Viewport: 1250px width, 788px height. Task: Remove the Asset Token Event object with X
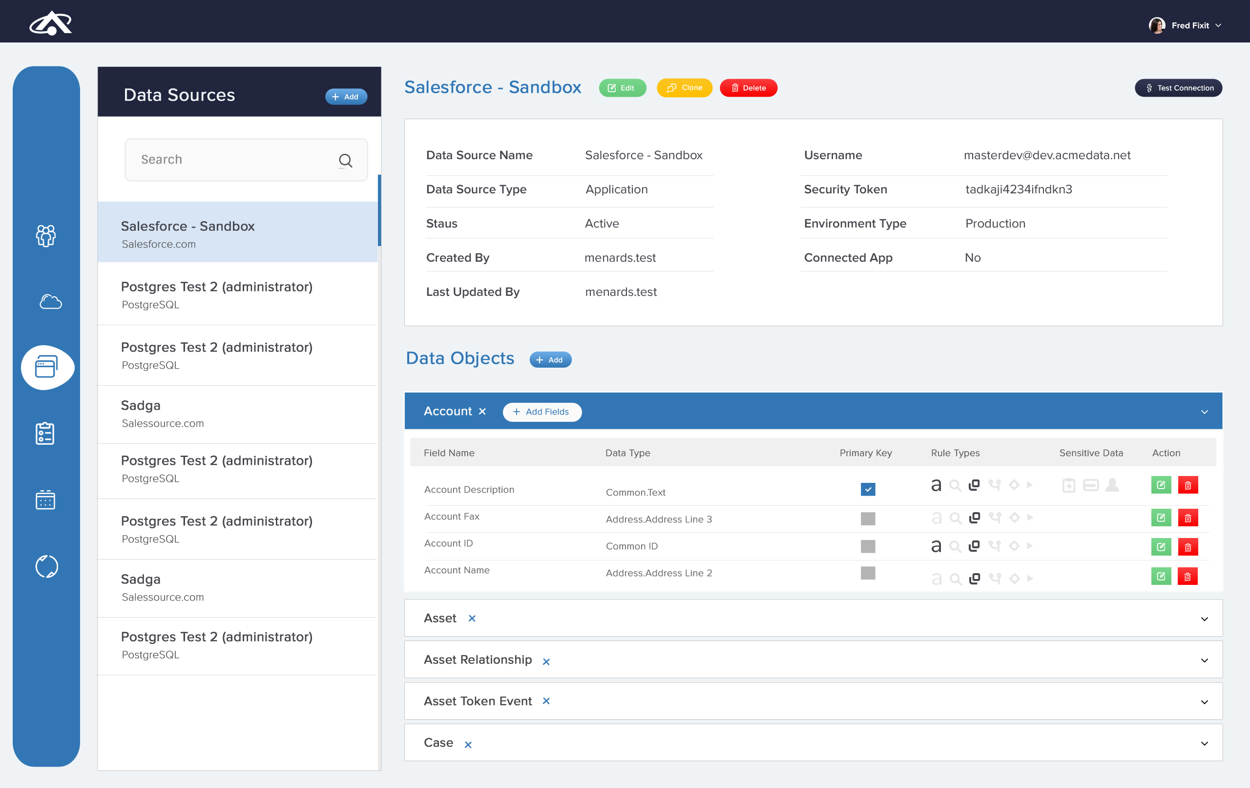pos(546,701)
